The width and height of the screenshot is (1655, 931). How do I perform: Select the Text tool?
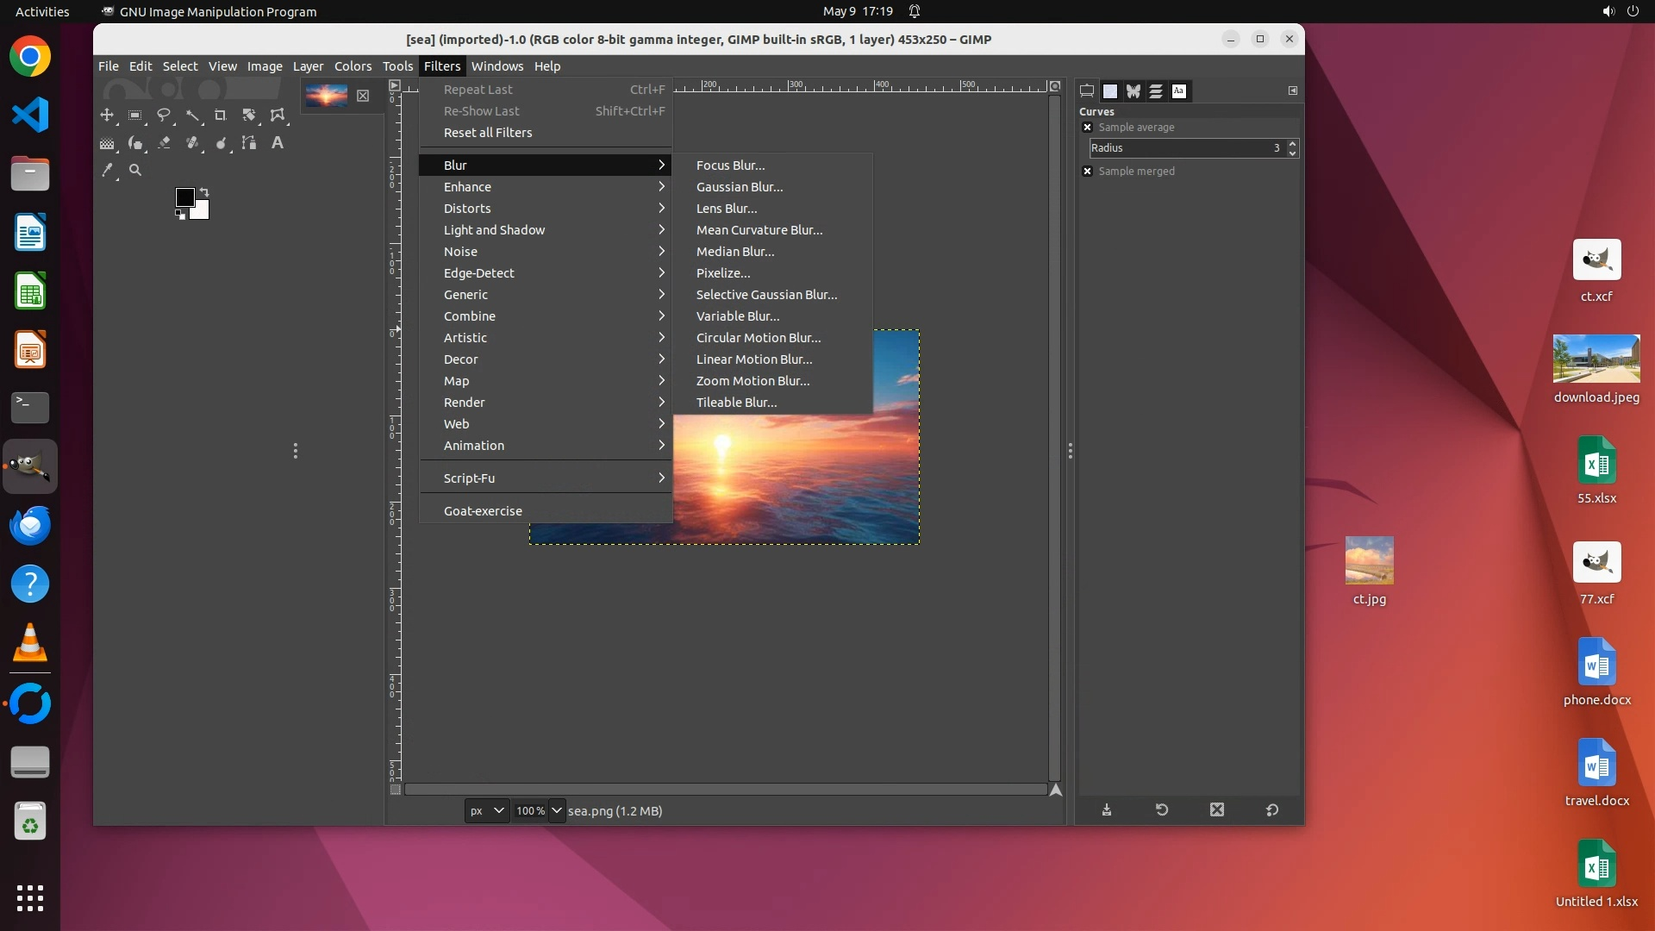(x=278, y=143)
